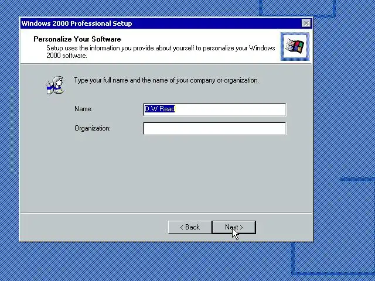
Task: Go back with the Back button
Action: pyautogui.click(x=190, y=227)
